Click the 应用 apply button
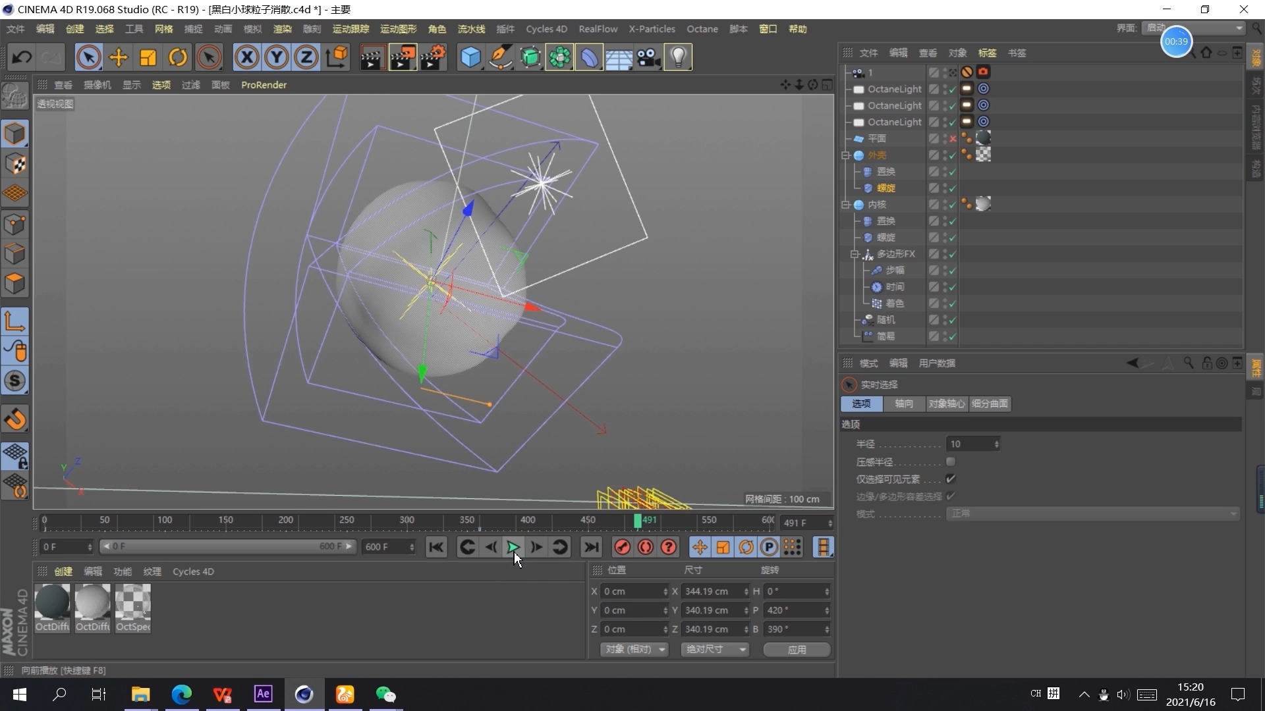The width and height of the screenshot is (1265, 711). 797,649
